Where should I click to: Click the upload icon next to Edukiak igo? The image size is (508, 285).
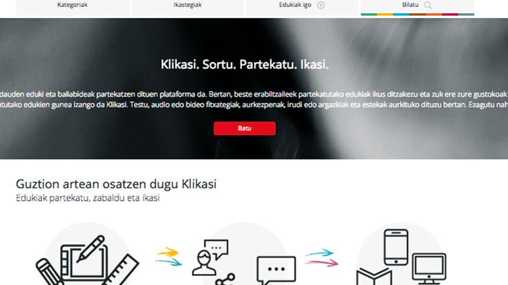click(x=321, y=6)
